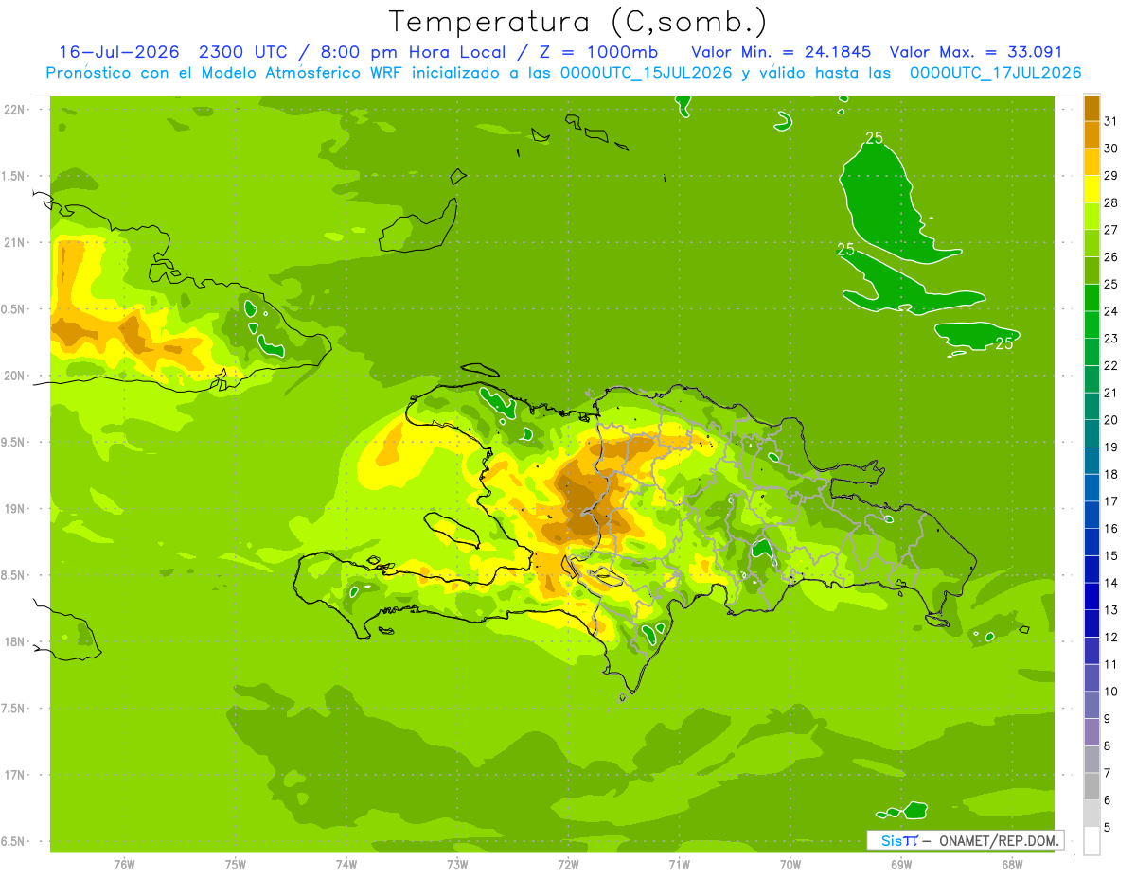Click the "70W" longitude axis label
The height and width of the screenshot is (877, 1136).
point(790,865)
